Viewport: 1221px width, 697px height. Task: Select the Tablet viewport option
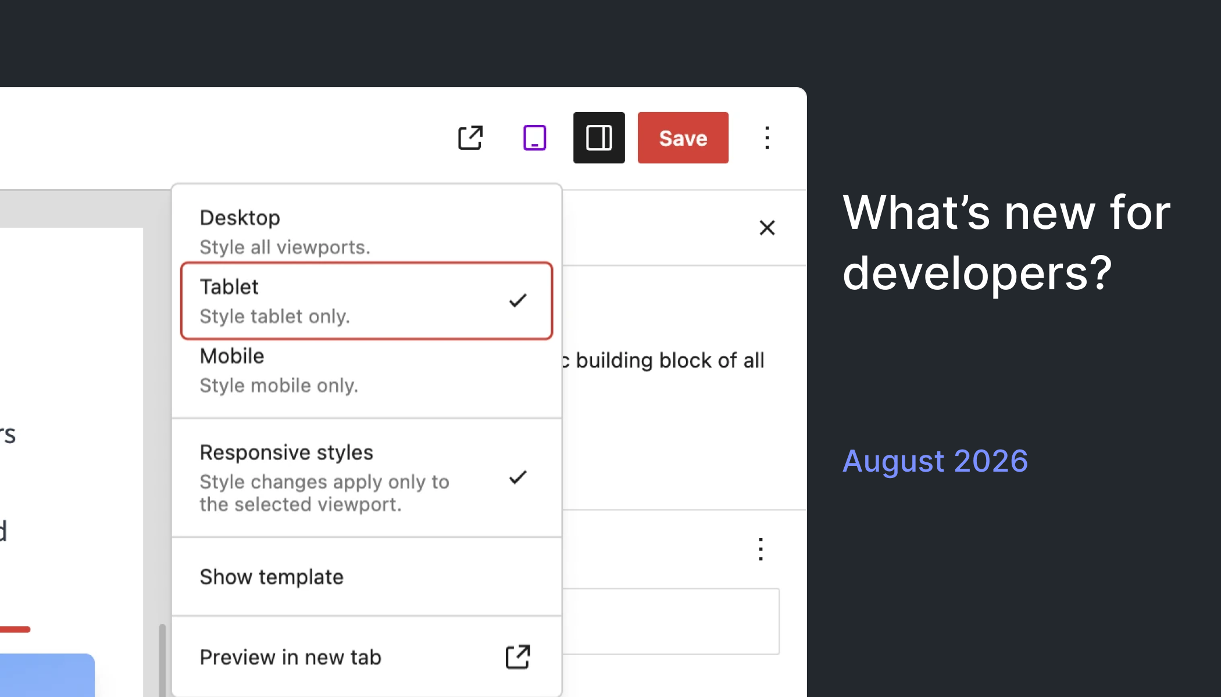tap(366, 301)
